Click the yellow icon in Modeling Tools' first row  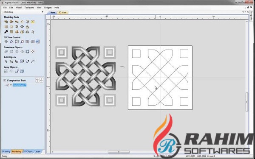click(x=33, y=22)
